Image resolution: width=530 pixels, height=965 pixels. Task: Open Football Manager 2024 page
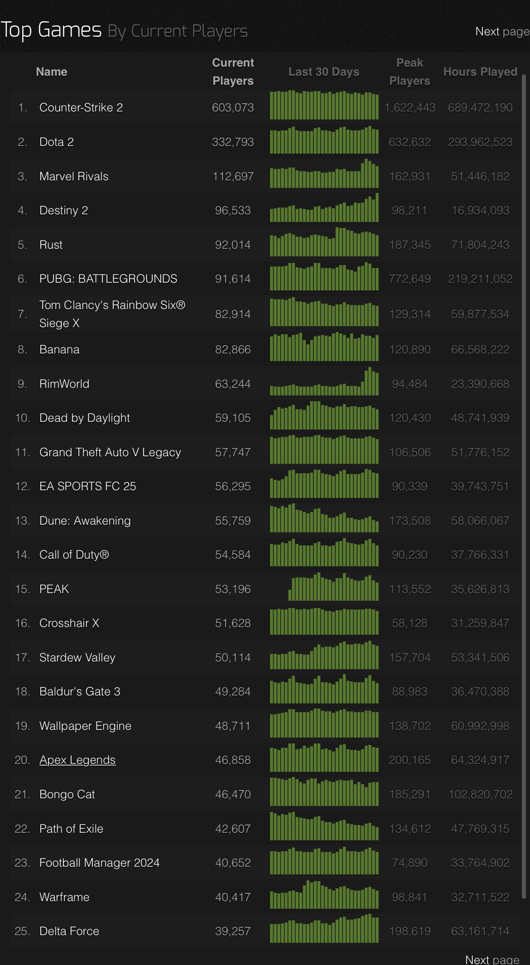pos(100,863)
